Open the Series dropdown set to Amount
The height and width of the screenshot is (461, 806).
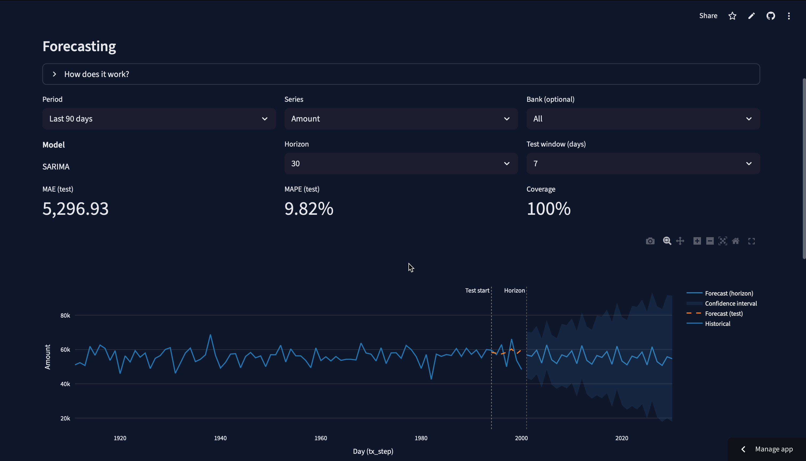(x=401, y=119)
